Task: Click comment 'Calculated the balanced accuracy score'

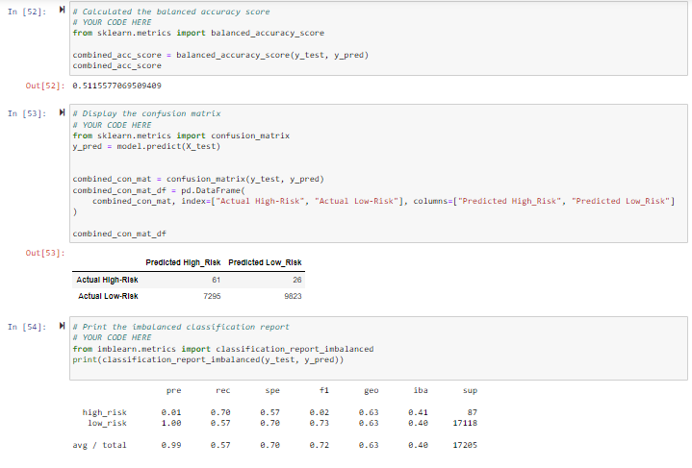Action: (171, 12)
